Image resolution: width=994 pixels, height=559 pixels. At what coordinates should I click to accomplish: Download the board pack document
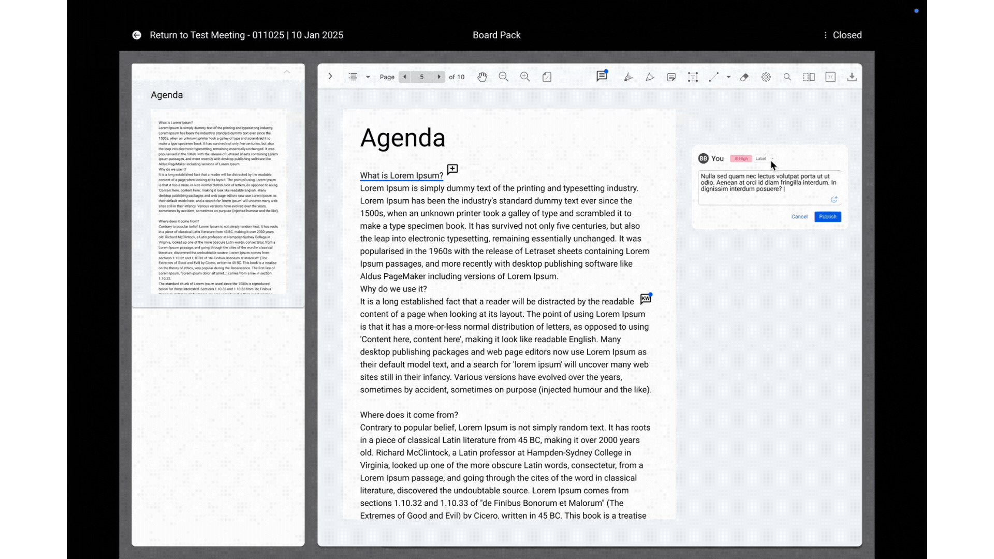[852, 77]
